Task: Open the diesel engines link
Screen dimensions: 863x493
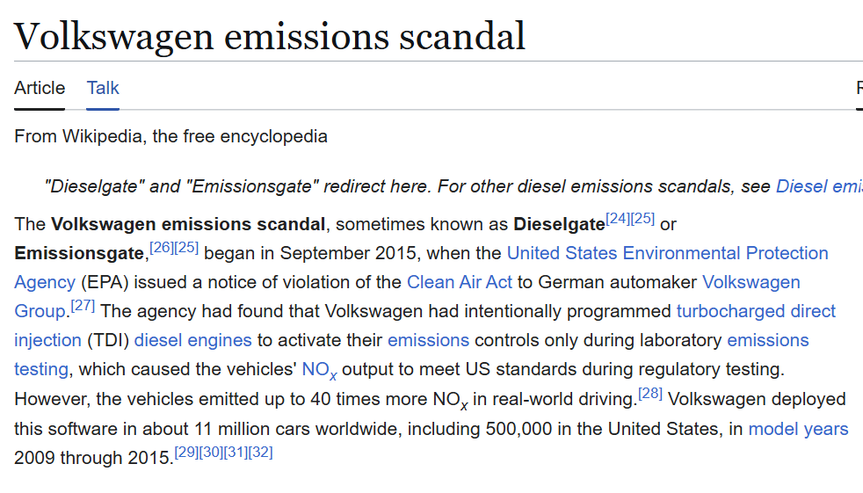Action: point(192,340)
